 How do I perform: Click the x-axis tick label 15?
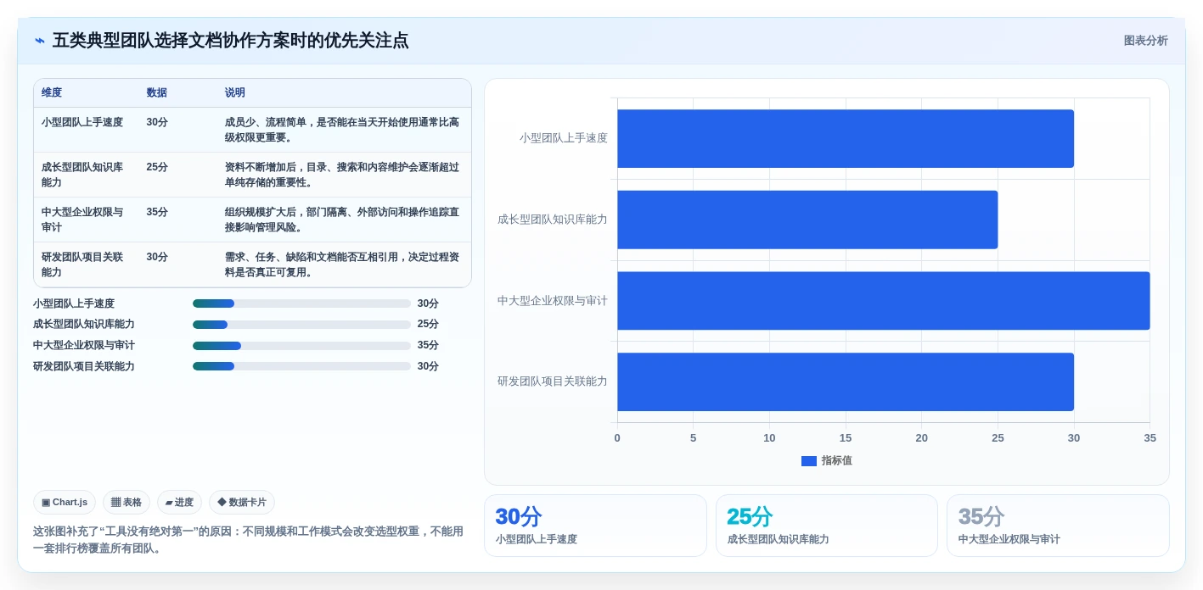(x=846, y=438)
